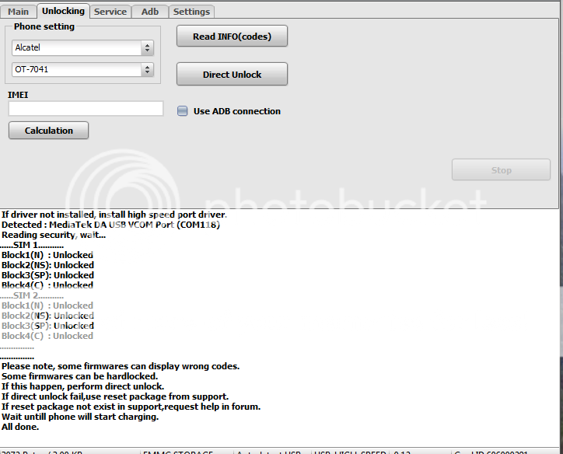Click the 'Reading security, wait...' log line
Viewport: 563px width, 454px height.
[53, 235]
